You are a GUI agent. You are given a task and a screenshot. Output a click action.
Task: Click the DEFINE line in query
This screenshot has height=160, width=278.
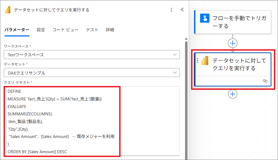14,91
